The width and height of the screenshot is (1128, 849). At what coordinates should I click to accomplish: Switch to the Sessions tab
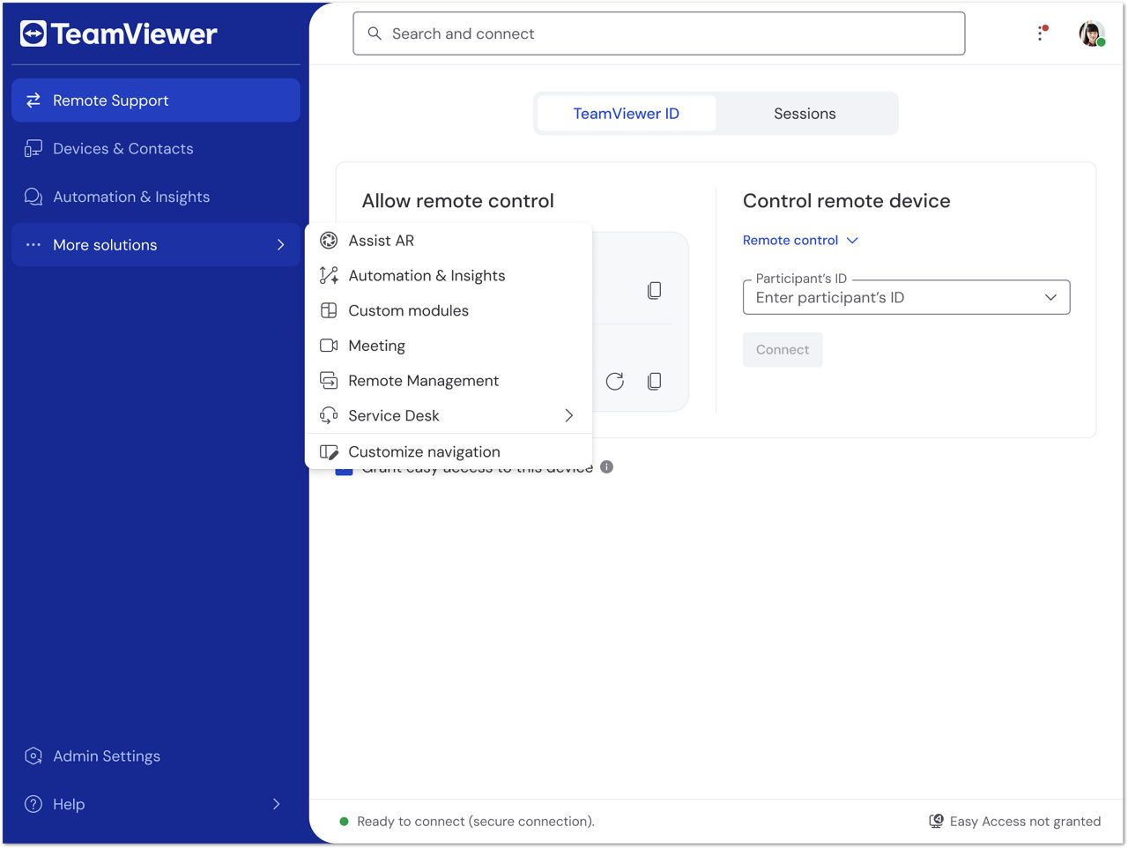805,114
